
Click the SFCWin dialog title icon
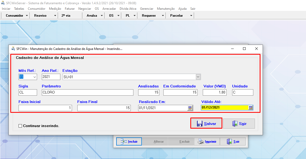click(x=13, y=49)
